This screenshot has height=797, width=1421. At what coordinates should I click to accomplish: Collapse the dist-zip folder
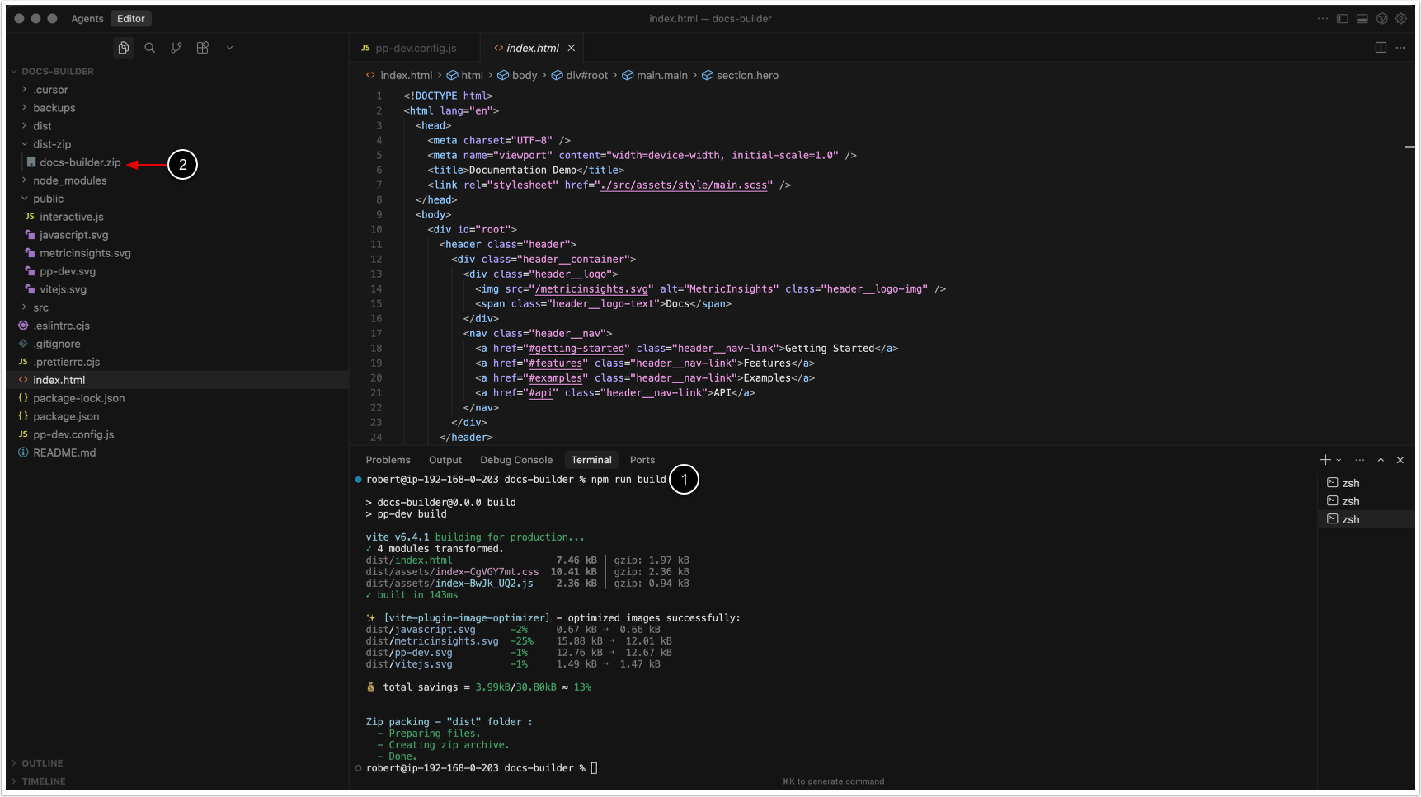click(52, 144)
